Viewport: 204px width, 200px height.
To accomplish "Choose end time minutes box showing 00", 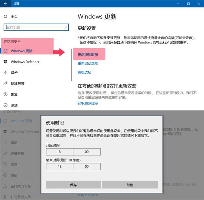I will point(87,167).
